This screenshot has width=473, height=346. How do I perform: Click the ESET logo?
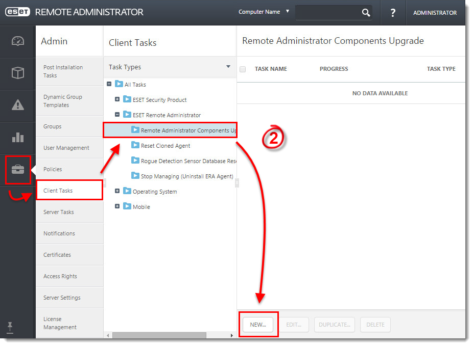pos(17,12)
